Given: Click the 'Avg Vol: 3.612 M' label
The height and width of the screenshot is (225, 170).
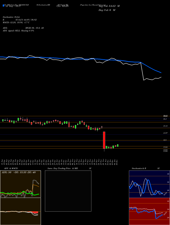Looking at the screenshot, I should (x=109, y=6).
